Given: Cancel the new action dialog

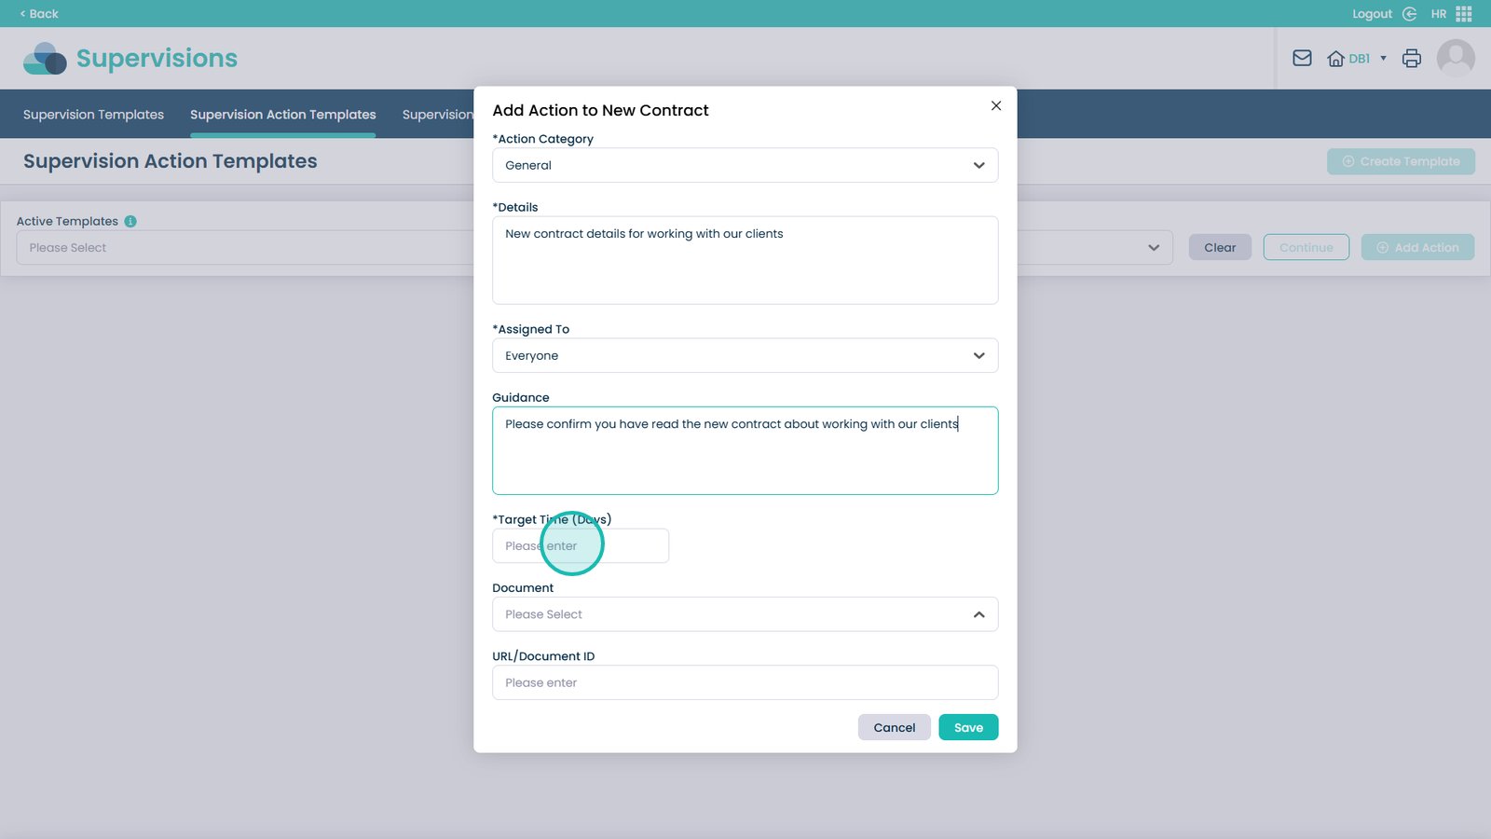Looking at the screenshot, I should [894, 727].
